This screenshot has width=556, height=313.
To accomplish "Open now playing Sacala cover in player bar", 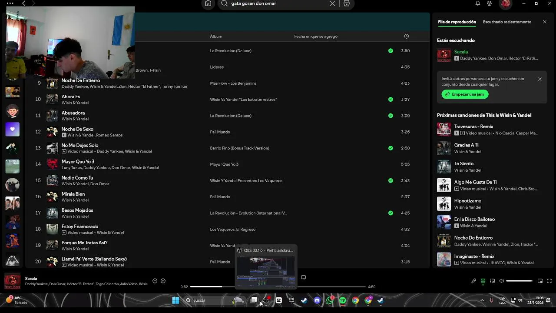I will click(12, 281).
